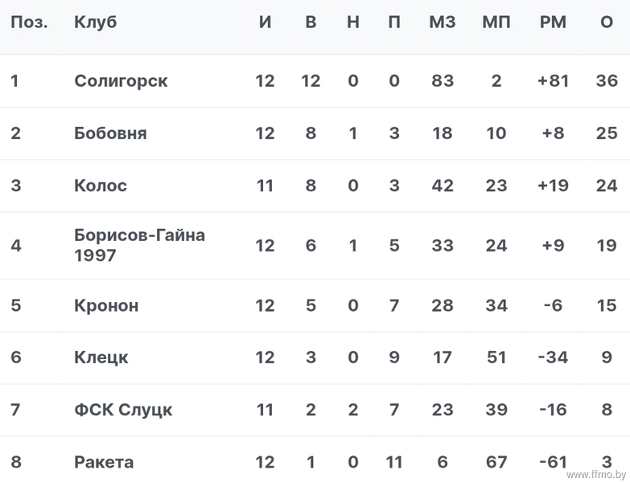Click the РМ goal-difference header
Screen dimensions: 630x482
click(x=553, y=22)
